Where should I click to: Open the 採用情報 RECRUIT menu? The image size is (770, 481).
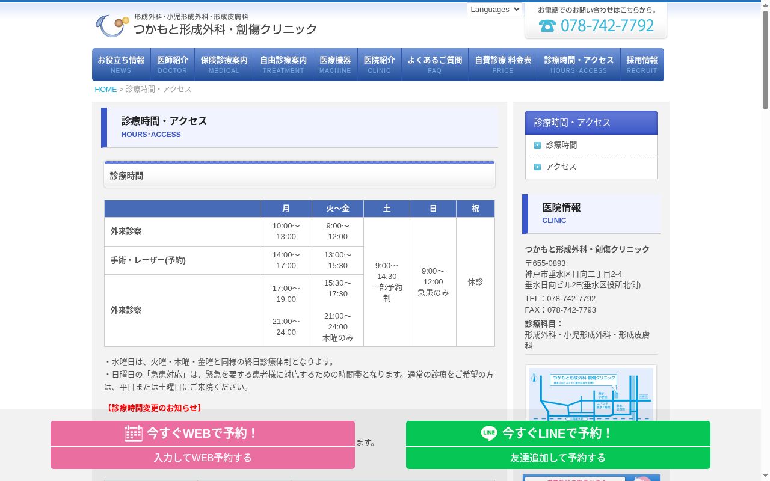(642, 64)
